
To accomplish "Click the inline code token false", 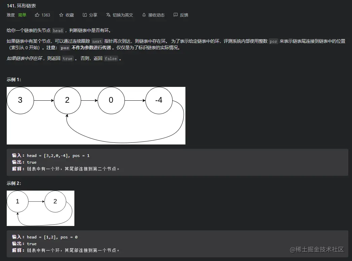I will pos(110,59).
